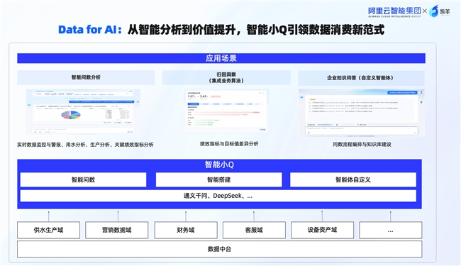Viewport: 461px width, 266px height.
Task: Select the 供水生产域 box
Action: [48, 230]
